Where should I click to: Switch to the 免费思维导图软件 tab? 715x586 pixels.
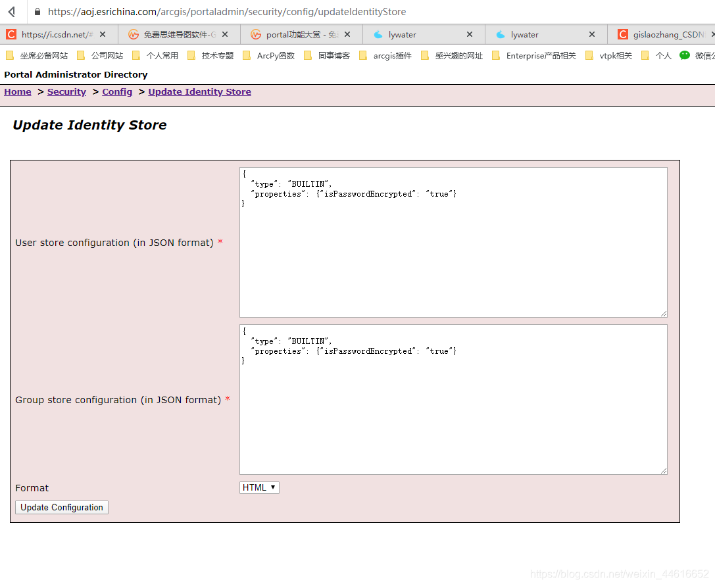click(x=174, y=34)
